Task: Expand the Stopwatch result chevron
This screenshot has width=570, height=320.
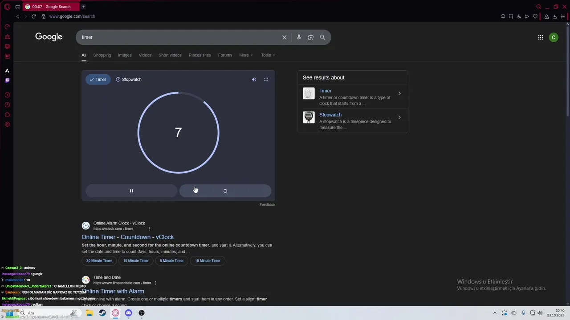Action: (399, 117)
